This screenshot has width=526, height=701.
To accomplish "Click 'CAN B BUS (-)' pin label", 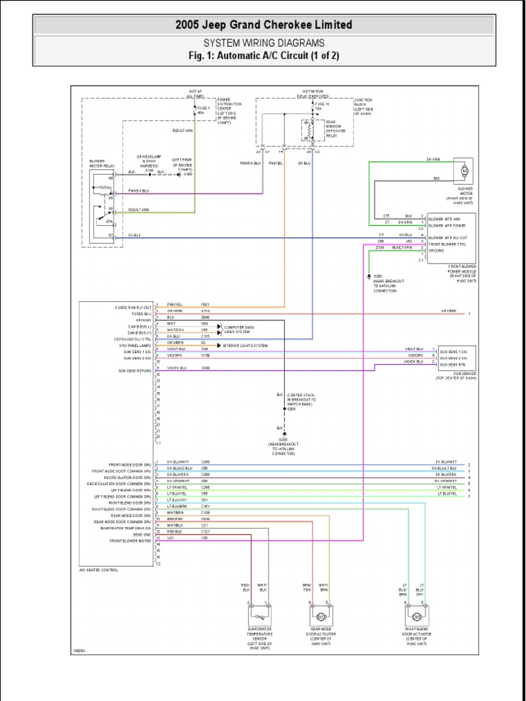I will point(140,327).
